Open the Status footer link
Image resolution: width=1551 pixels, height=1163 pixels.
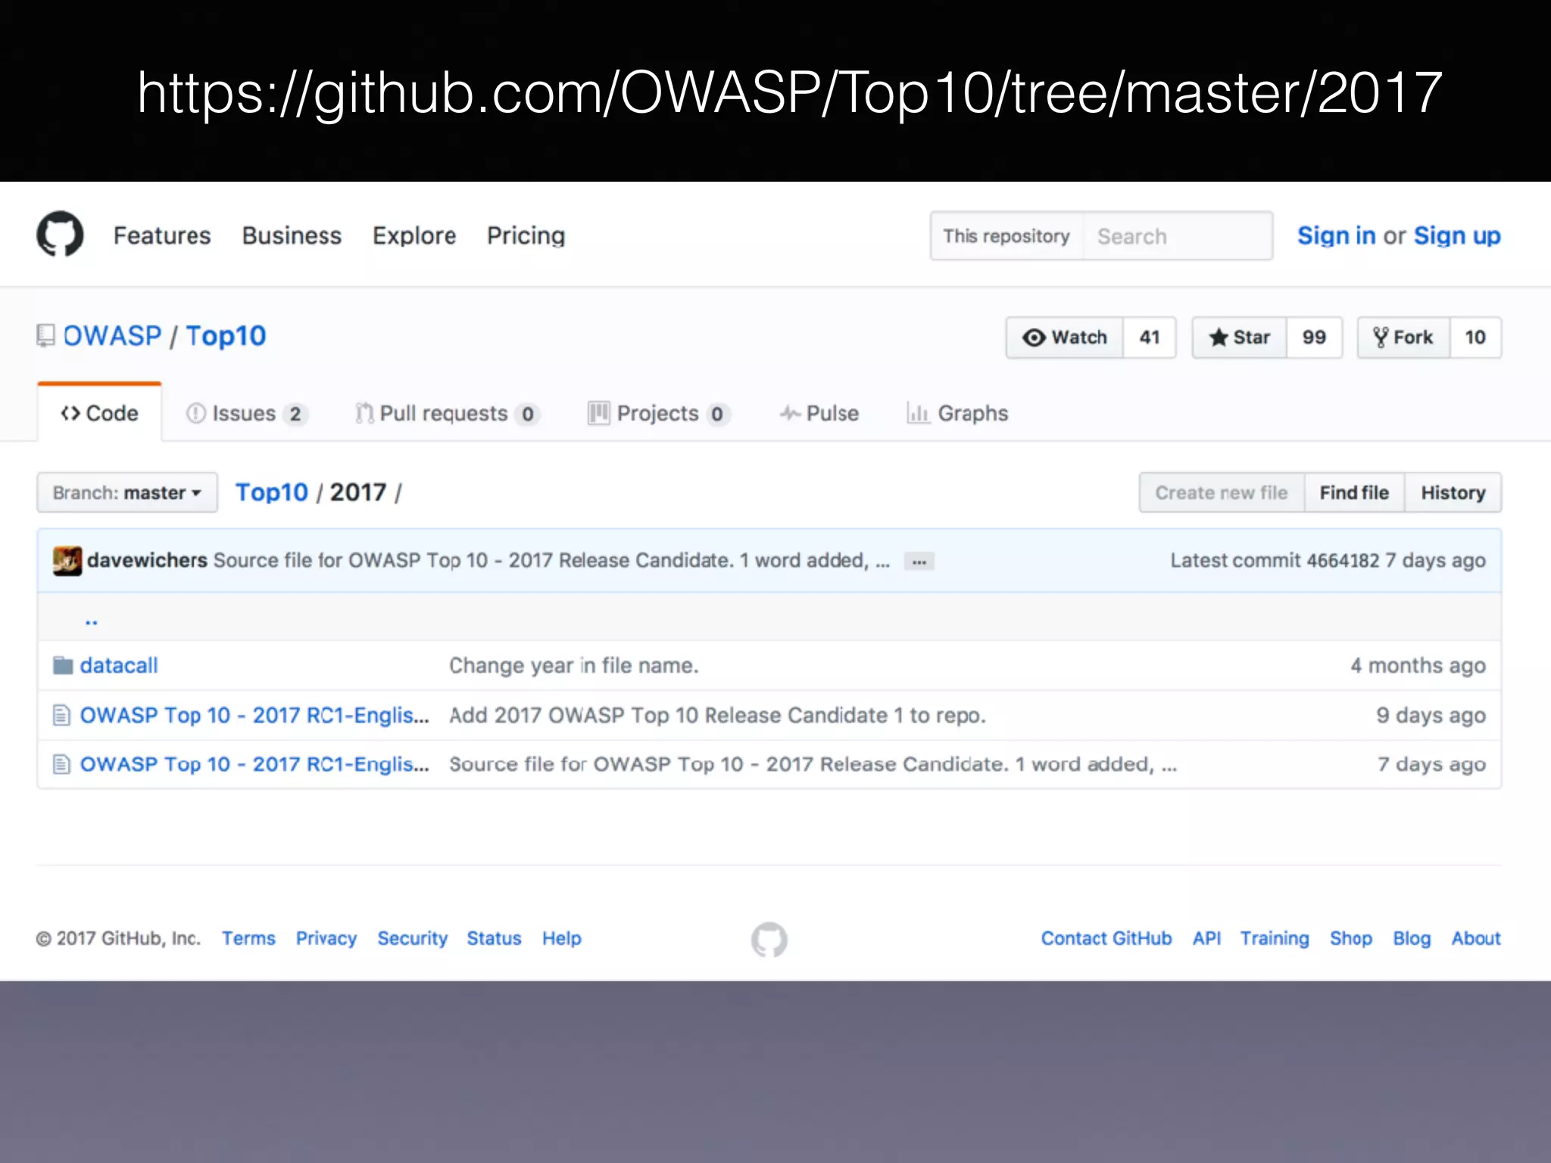[x=494, y=938]
